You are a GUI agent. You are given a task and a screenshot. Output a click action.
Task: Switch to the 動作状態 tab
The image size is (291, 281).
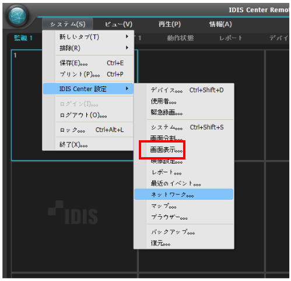(x=180, y=38)
